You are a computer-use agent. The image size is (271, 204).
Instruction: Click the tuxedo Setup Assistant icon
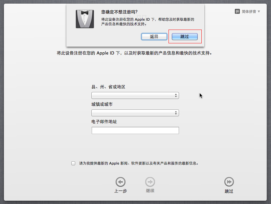tap(85, 19)
